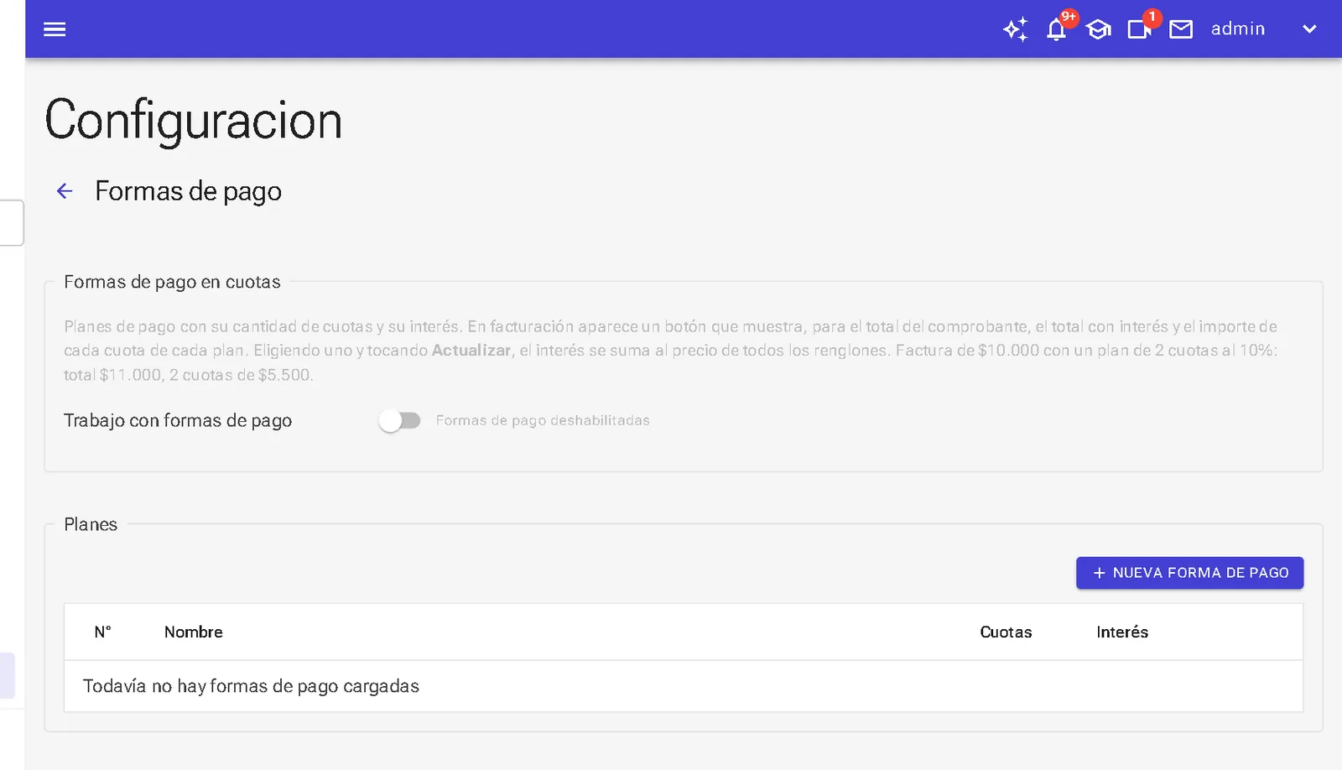Image resolution: width=1342 pixels, height=770 pixels.
Task: Open the hamburger navigation menu
Action: tap(55, 29)
